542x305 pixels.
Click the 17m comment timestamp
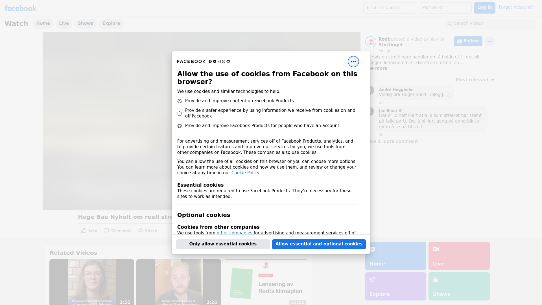383,103
